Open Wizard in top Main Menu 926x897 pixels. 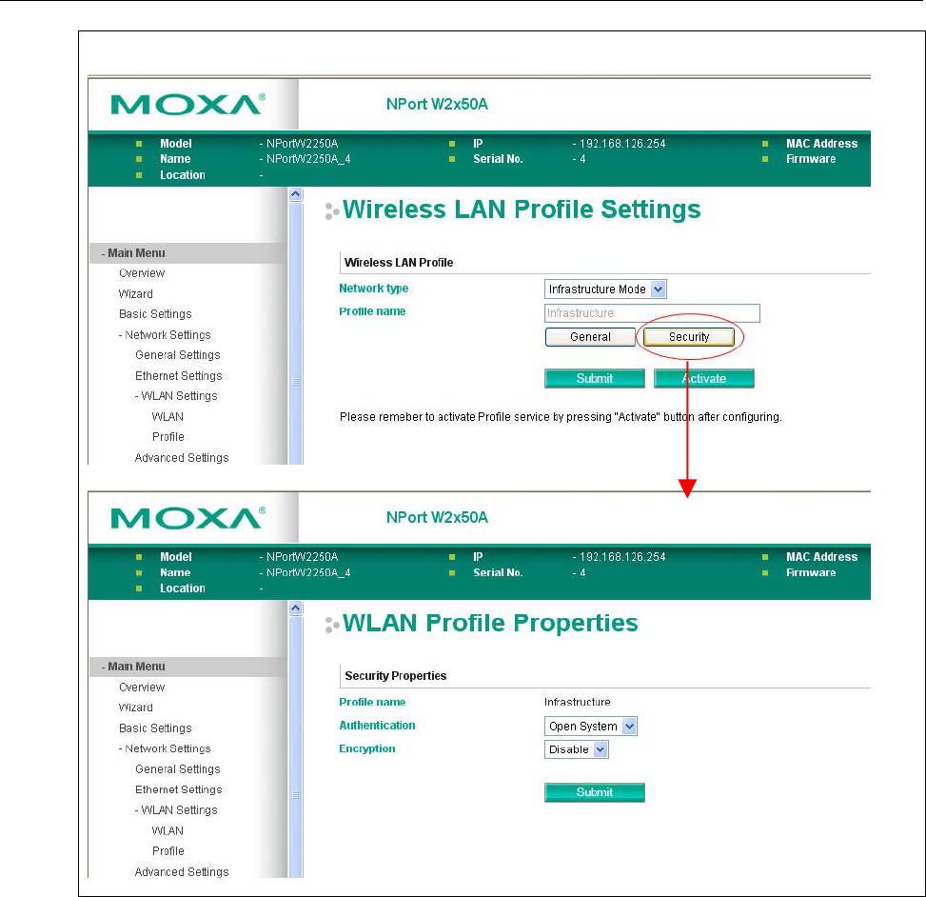[136, 293]
